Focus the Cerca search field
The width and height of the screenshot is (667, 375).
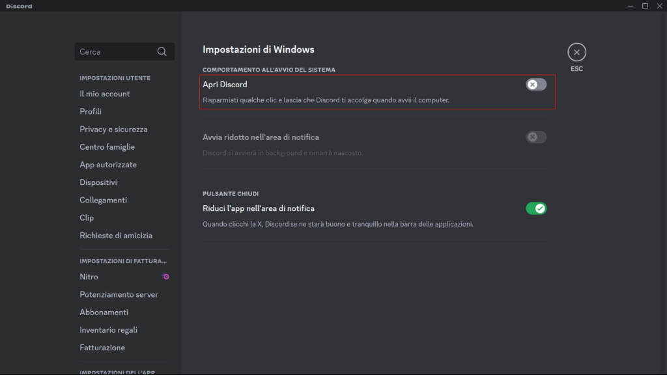124,52
